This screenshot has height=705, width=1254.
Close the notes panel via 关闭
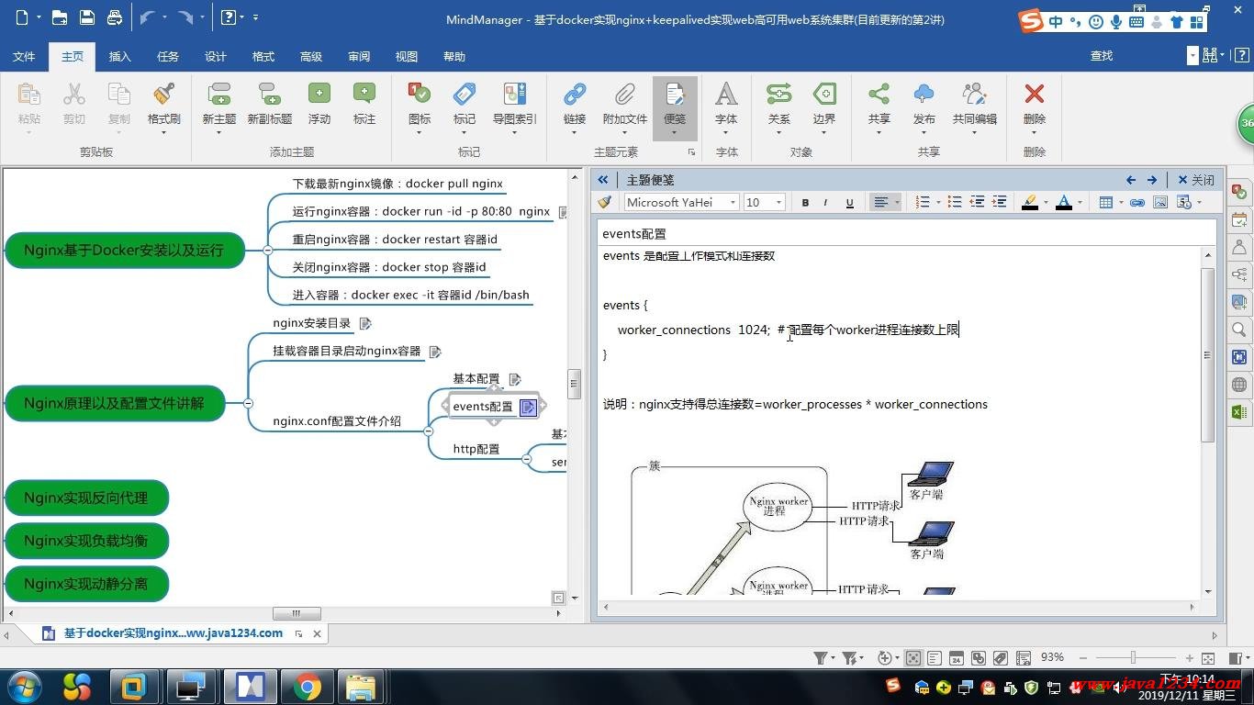click(1196, 180)
